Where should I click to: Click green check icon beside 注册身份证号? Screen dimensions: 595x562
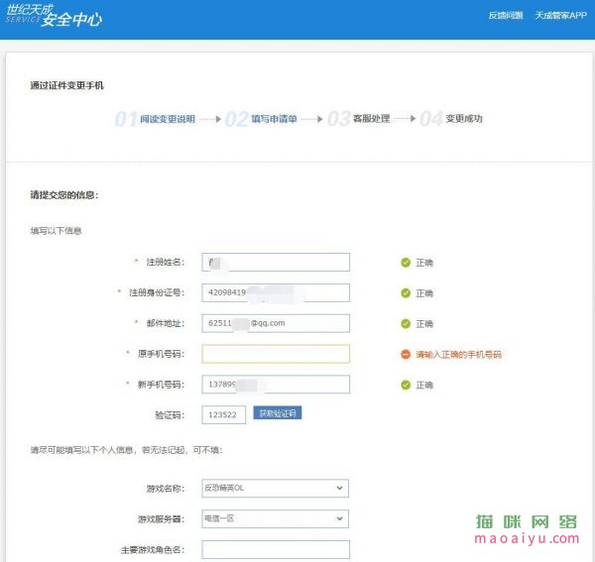pos(406,293)
